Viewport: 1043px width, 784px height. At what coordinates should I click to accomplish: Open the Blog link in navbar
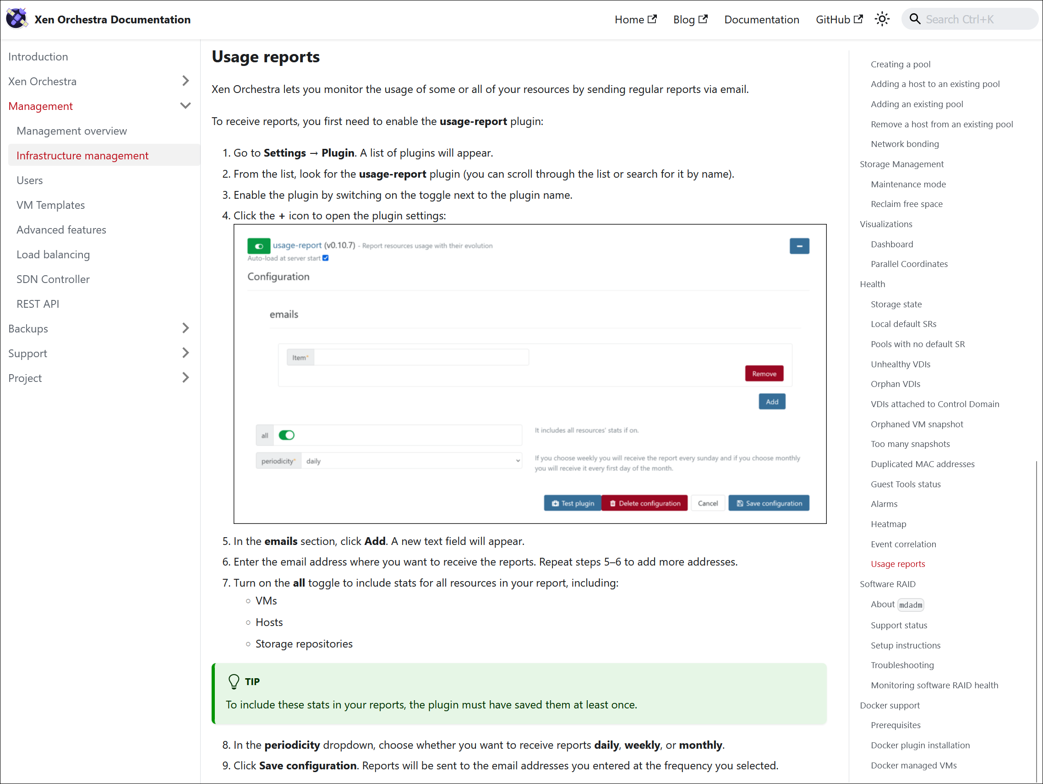click(x=690, y=19)
